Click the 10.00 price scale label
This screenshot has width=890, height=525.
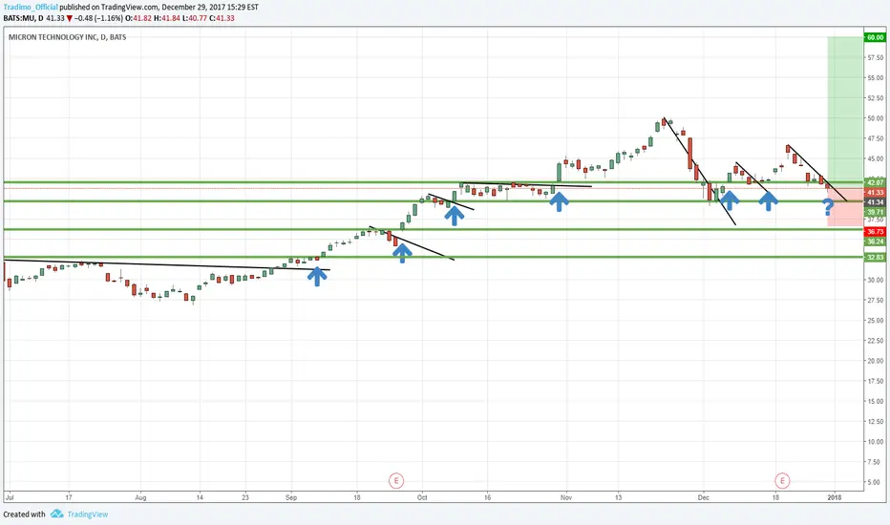pos(876,442)
